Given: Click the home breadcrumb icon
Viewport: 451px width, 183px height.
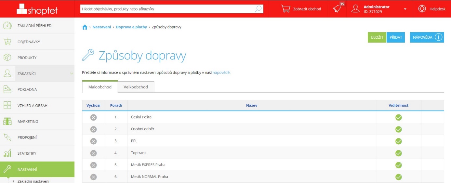Looking at the screenshot, I should tap(85, 27).
